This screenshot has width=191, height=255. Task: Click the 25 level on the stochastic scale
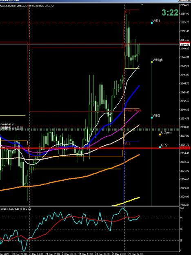tap(181, 241)
